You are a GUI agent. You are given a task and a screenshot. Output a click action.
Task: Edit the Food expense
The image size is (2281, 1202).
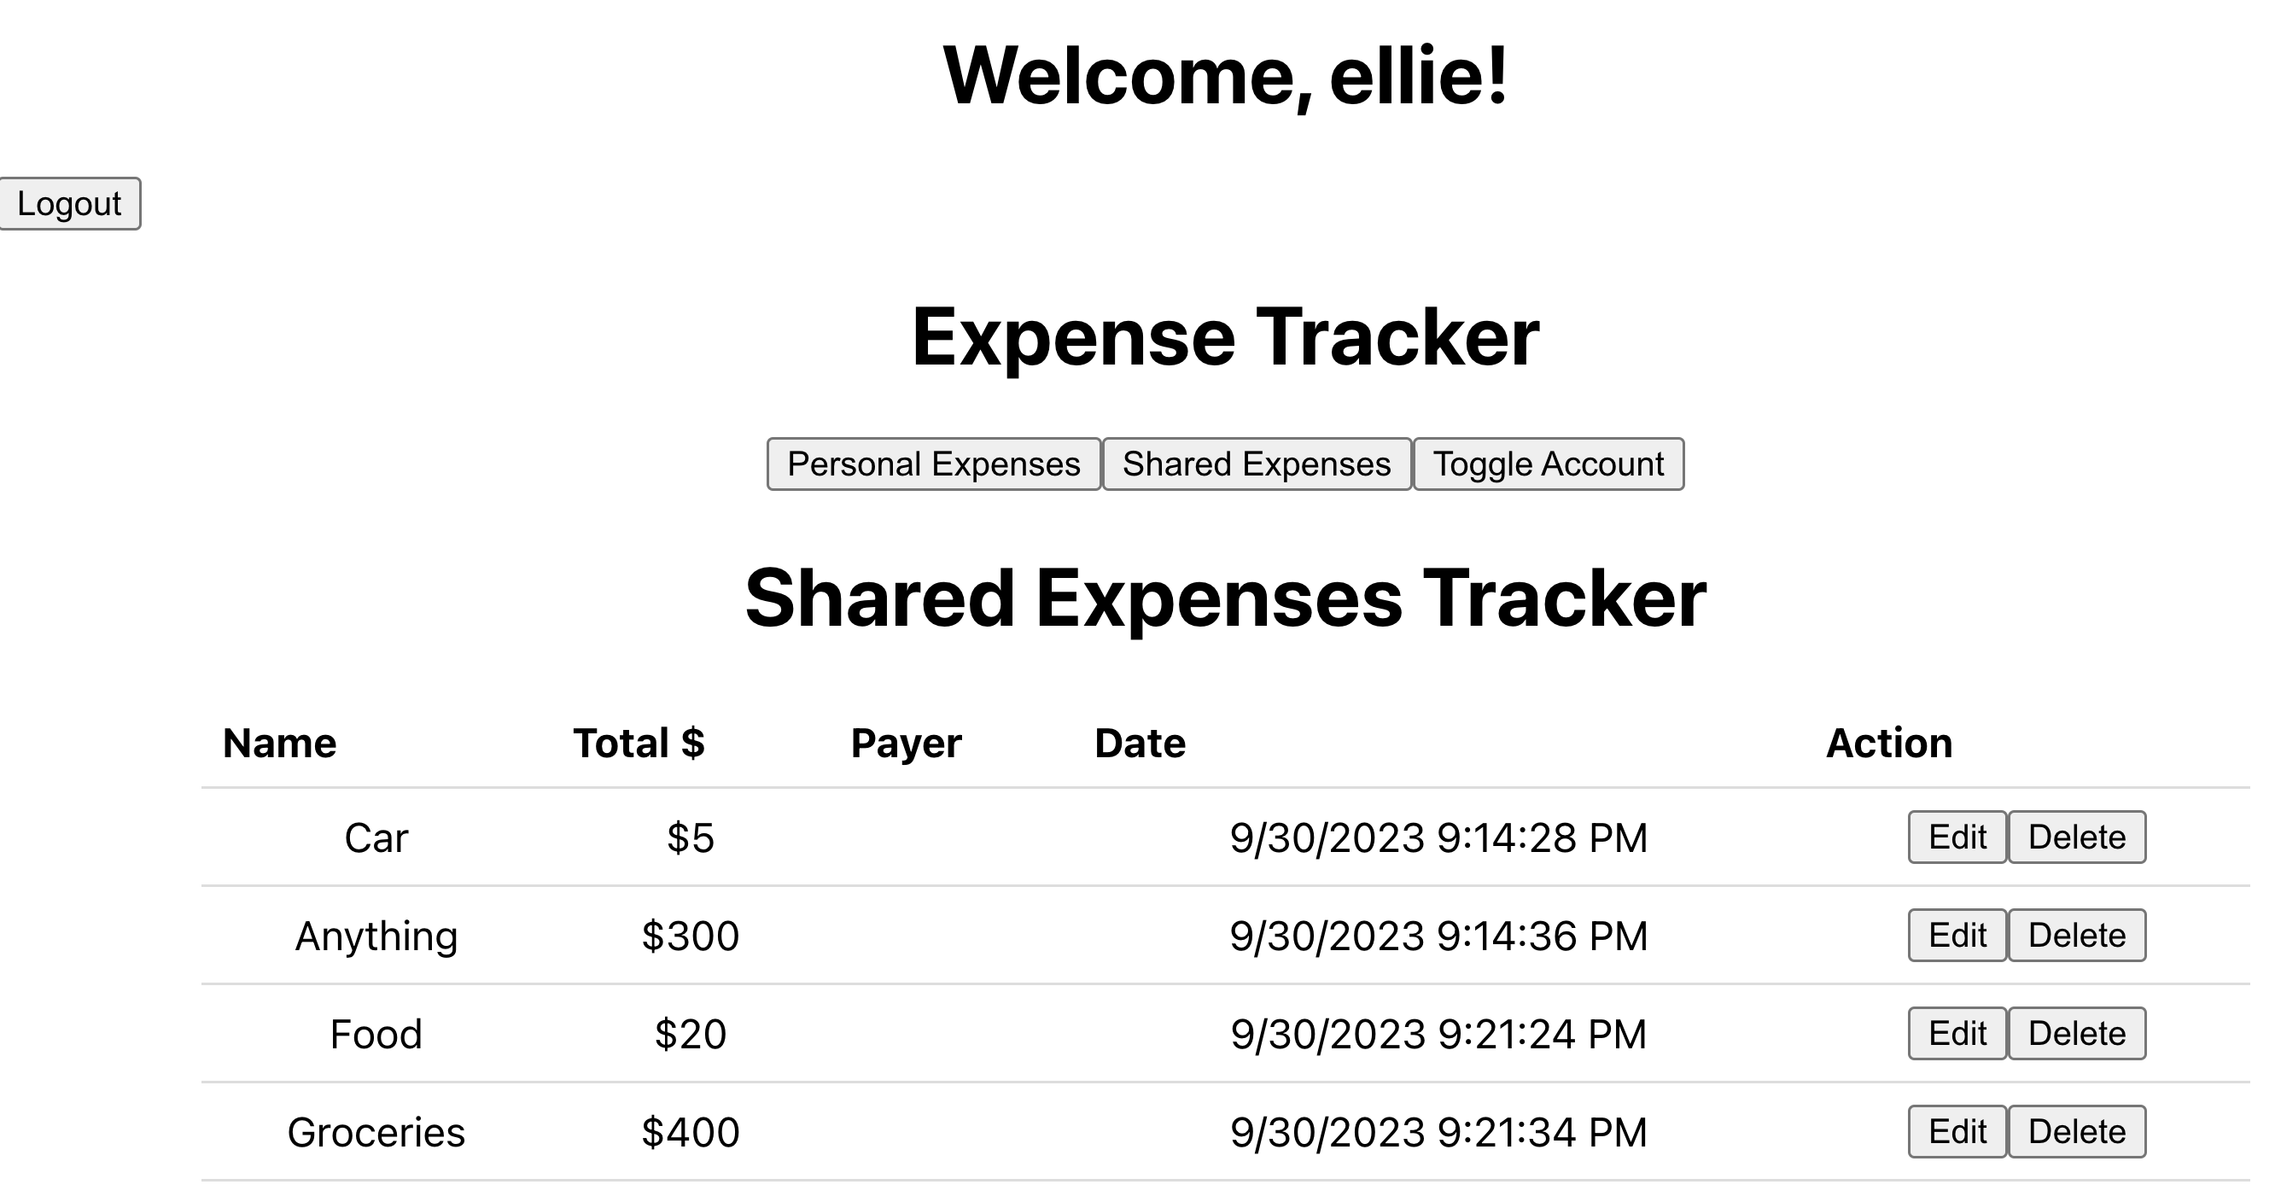1955,1033
